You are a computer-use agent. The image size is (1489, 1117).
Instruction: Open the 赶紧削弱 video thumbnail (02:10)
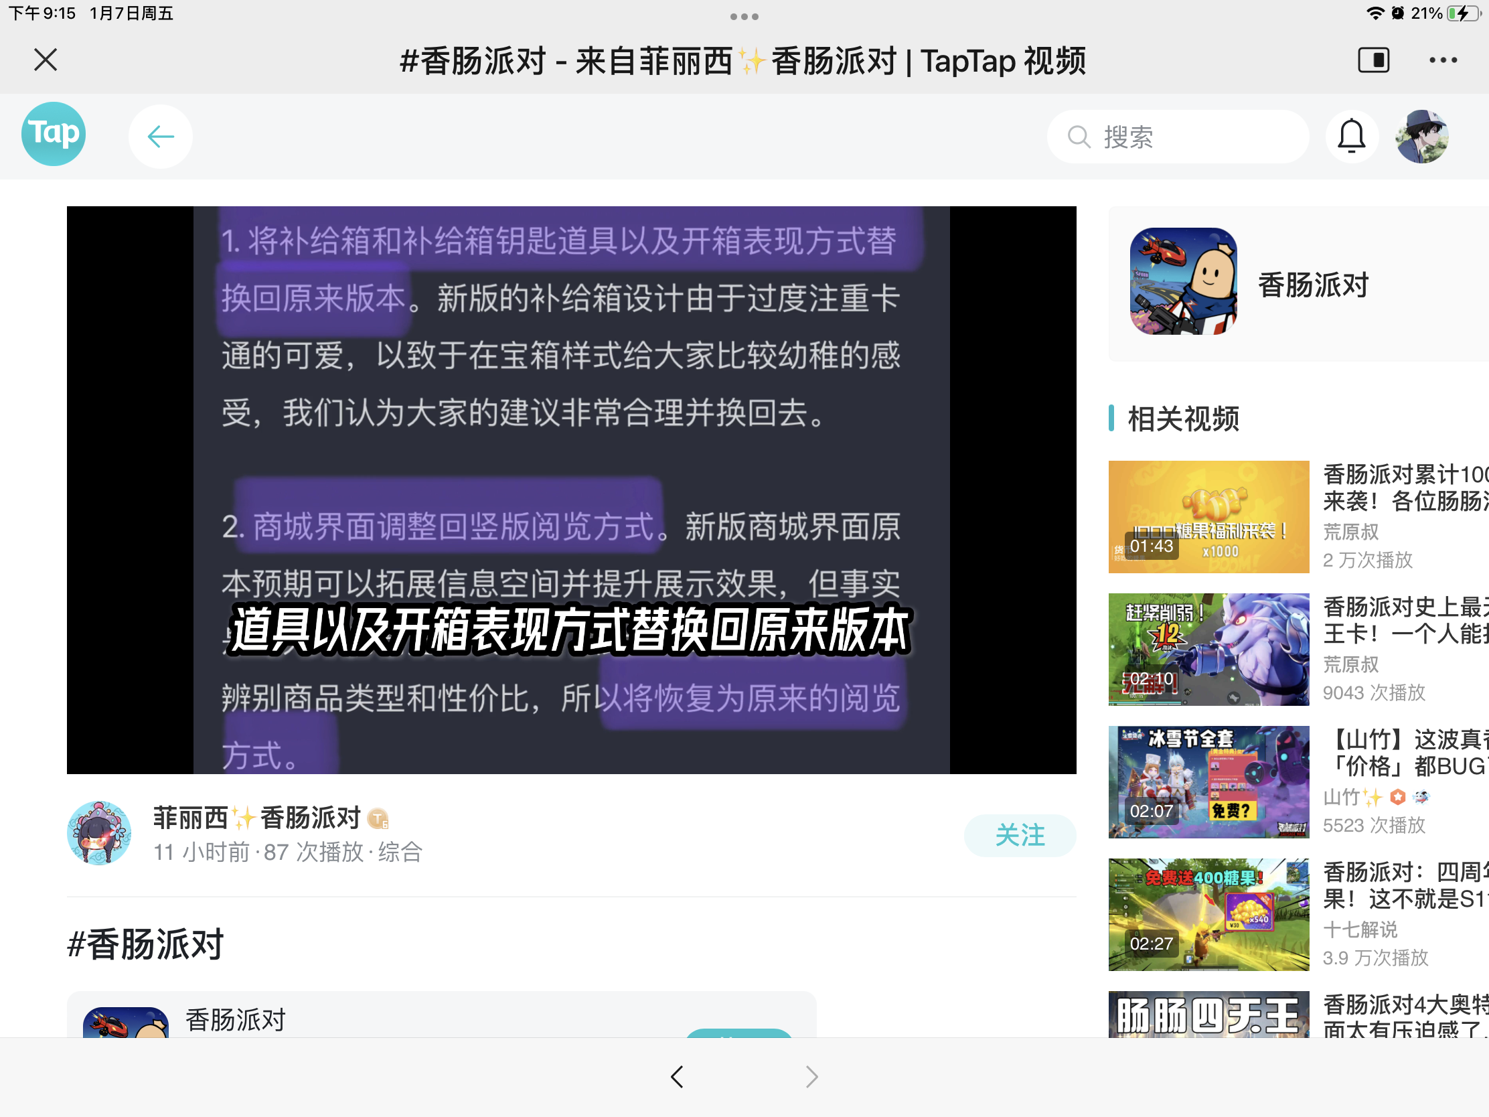pyautogui.click(x=1208, y=649)
